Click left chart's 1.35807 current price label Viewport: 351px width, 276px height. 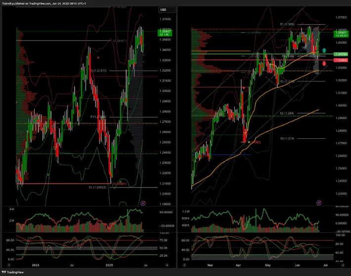pyautogui.click(x=164, y=32)
